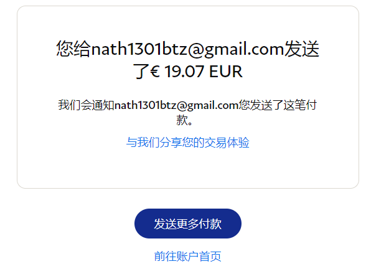Click the 前往账户 part of the bottom link
This screenshot has height=269, width=366.
click(177, 256)
